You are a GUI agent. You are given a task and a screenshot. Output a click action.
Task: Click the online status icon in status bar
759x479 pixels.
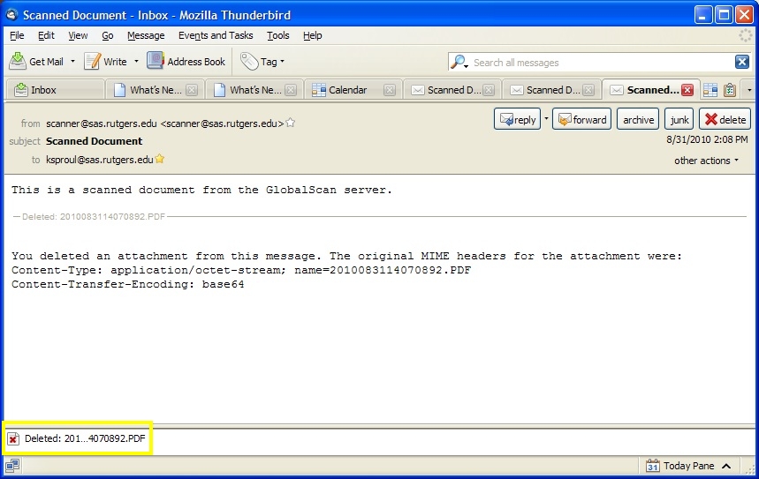click(12, 466)
